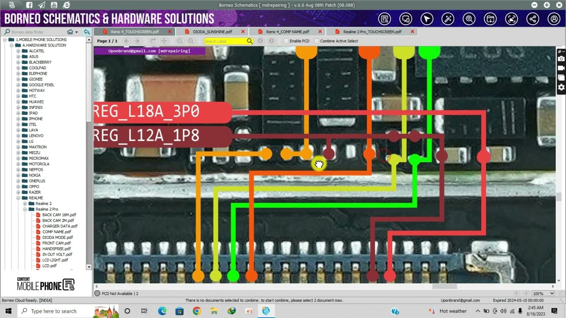The width and height of the screenshot is (566, 318).
Task: Close the Realme 2 Pro_TOUCHSCREEN.pdf tab
Action: pos(413,32)
